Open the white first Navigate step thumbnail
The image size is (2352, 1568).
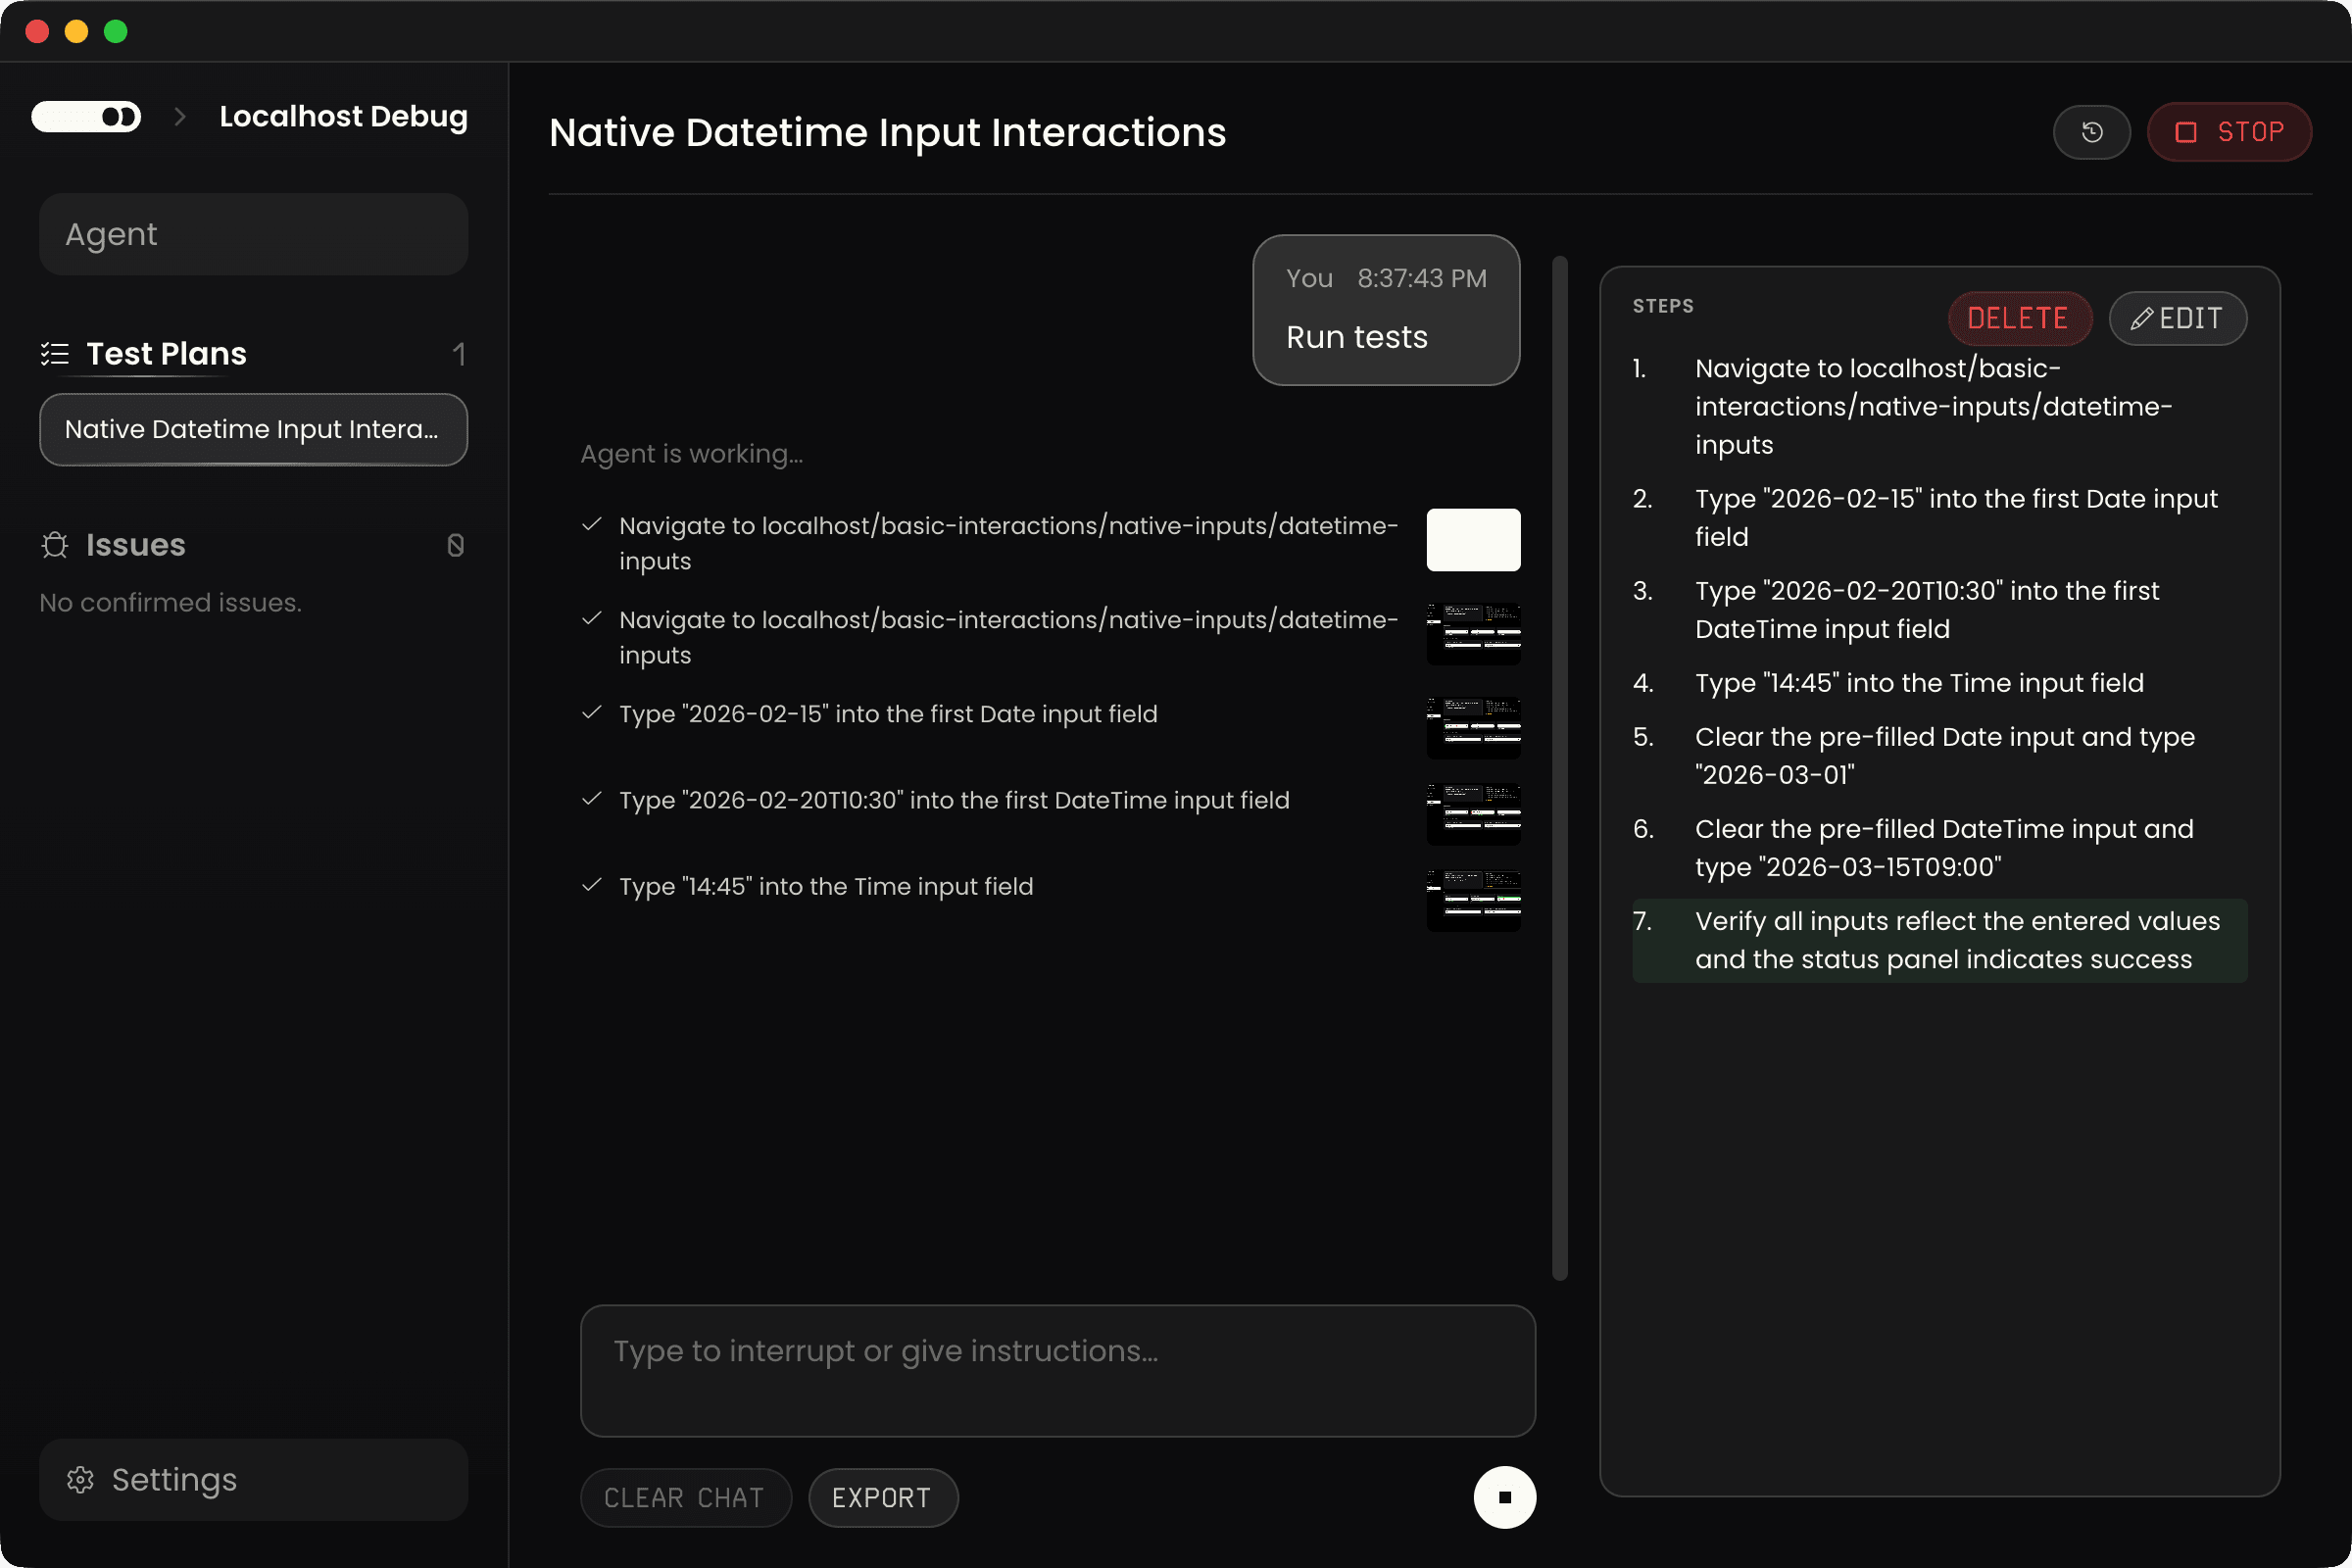tap(1473, 540)
